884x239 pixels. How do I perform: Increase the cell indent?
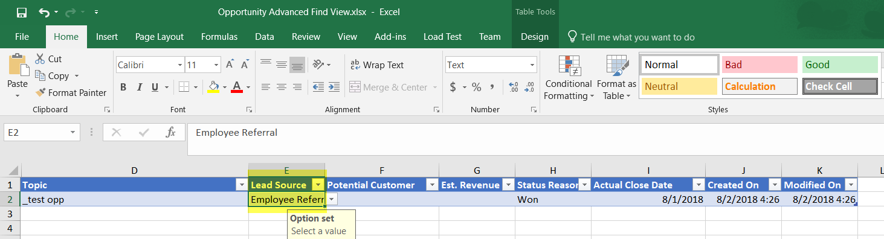pos(335,88)
